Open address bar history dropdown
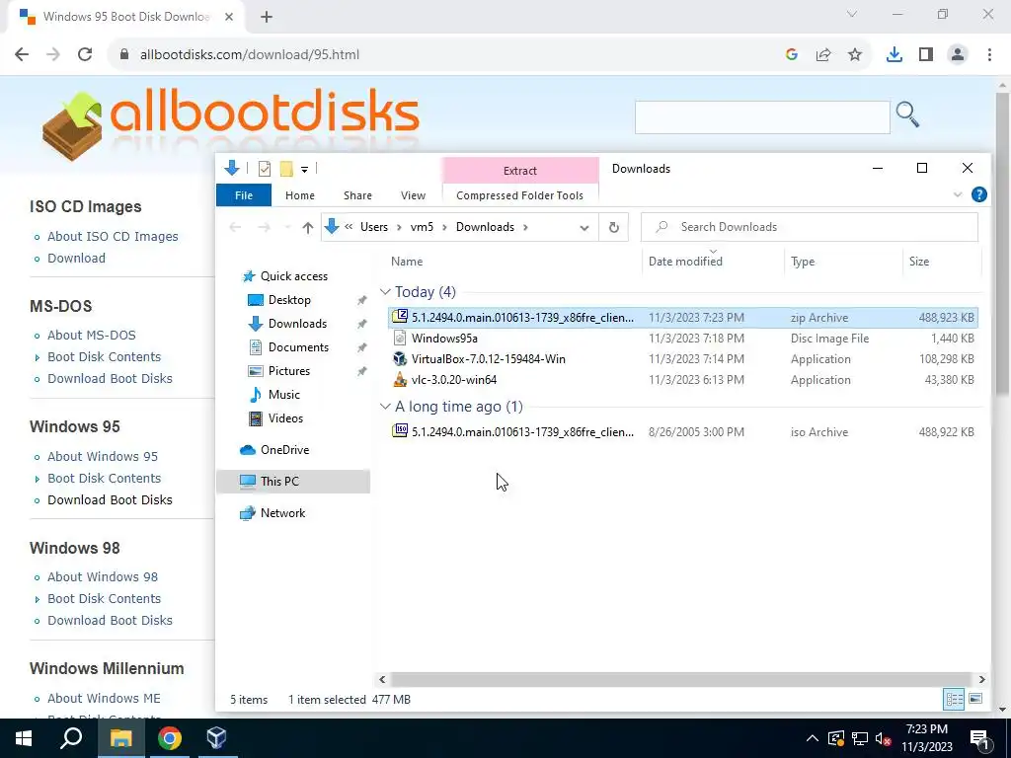Image resolution: width=1011 pixels, height=758 pixels. [x=584, y=228]
